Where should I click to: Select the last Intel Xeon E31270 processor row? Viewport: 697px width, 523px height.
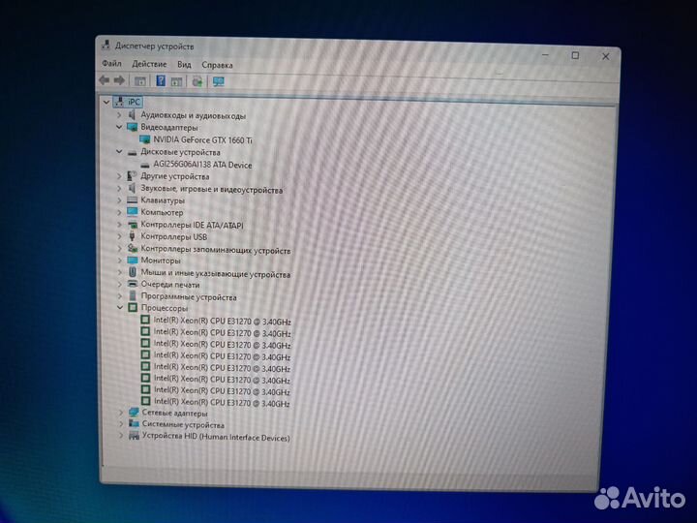click(223, 403)
